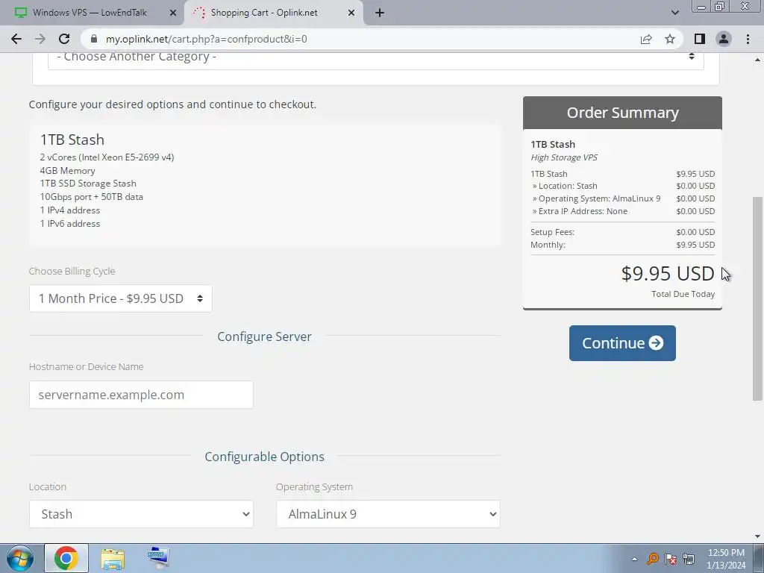Screen dimensions: 764x573
Task: Click 'Extra IP Address: None' summary line
Action: click(x=580, y=211)
